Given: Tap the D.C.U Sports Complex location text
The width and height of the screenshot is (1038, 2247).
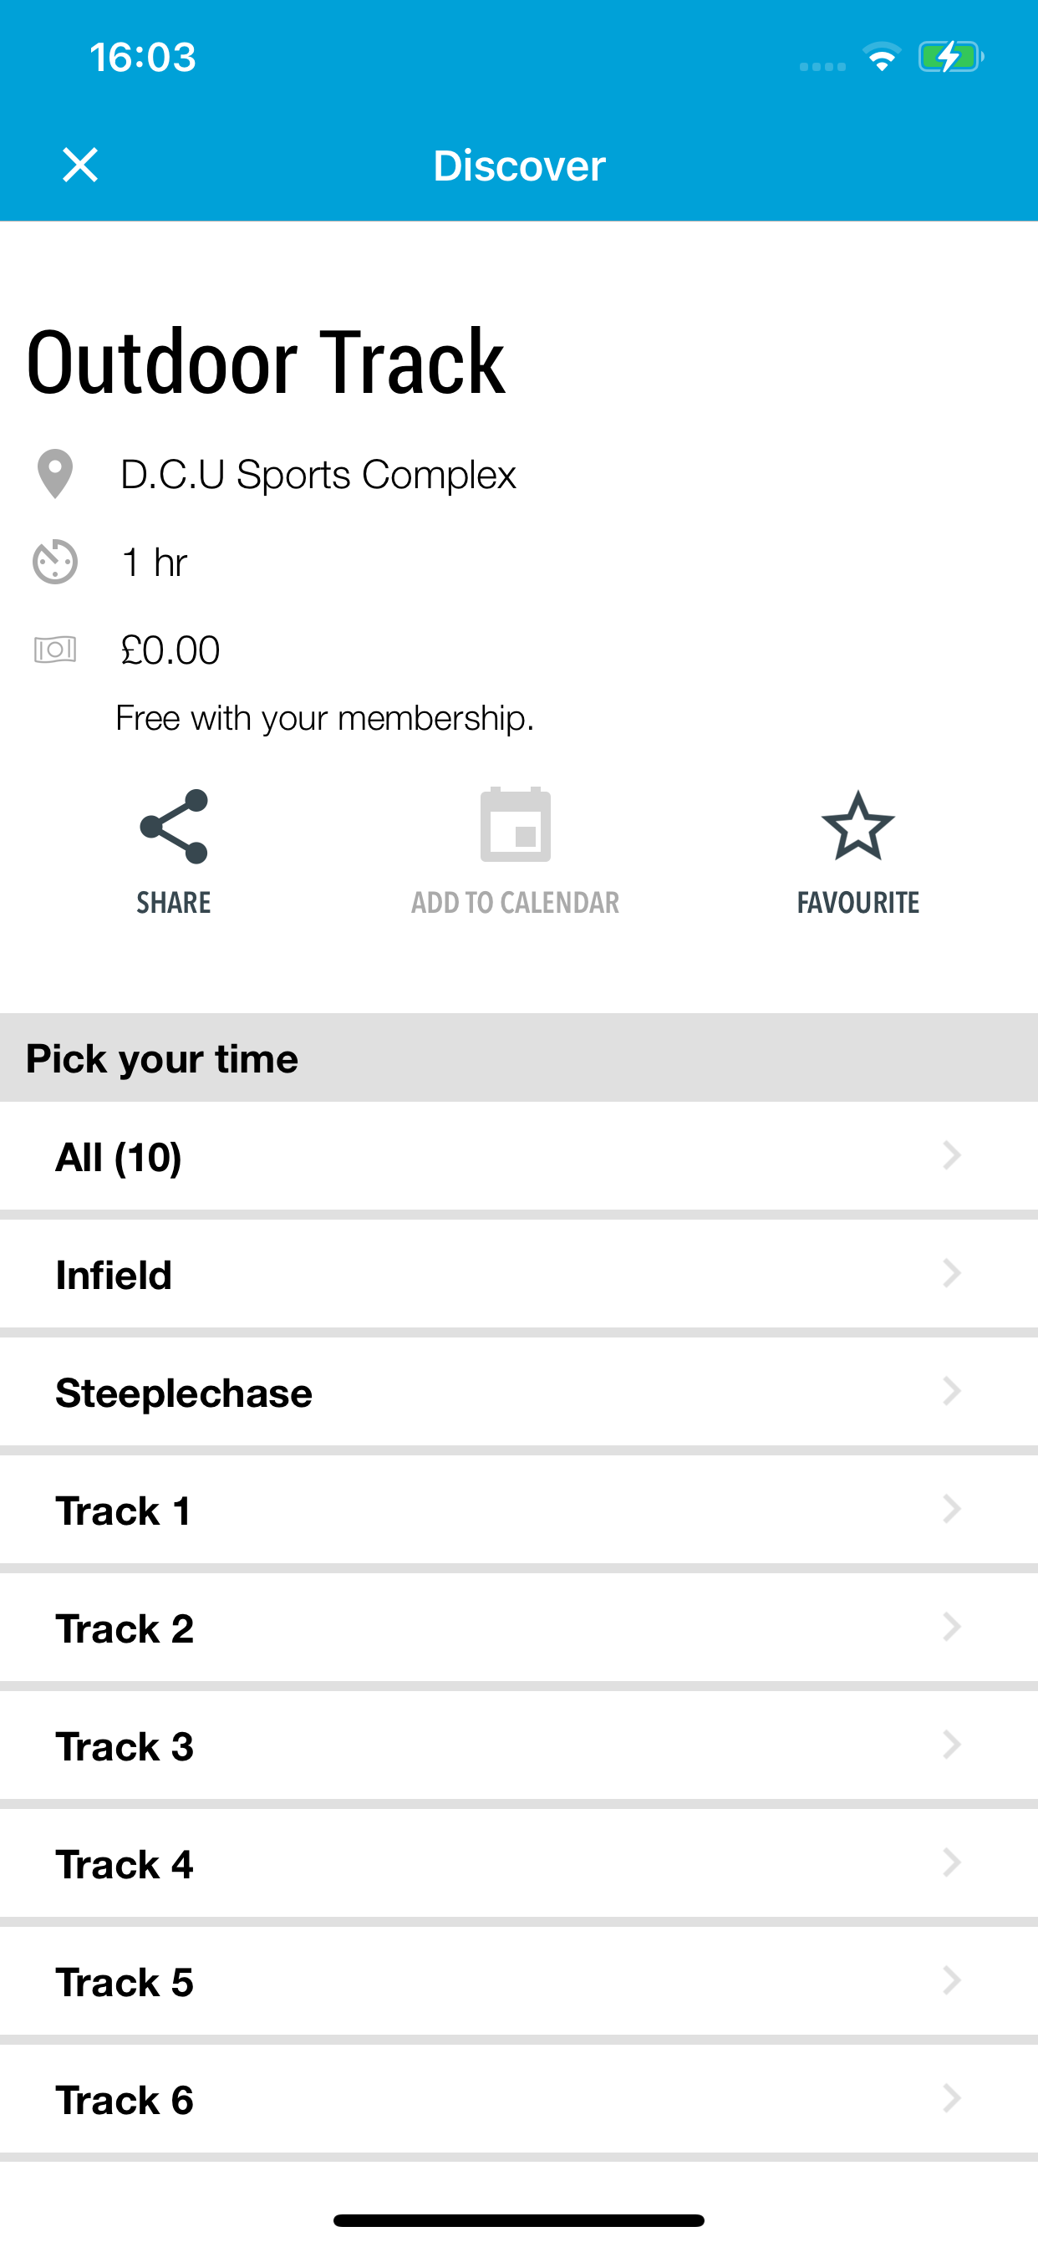Looking at the screenshot, I should pyautogui.click(x=318, y=476).
